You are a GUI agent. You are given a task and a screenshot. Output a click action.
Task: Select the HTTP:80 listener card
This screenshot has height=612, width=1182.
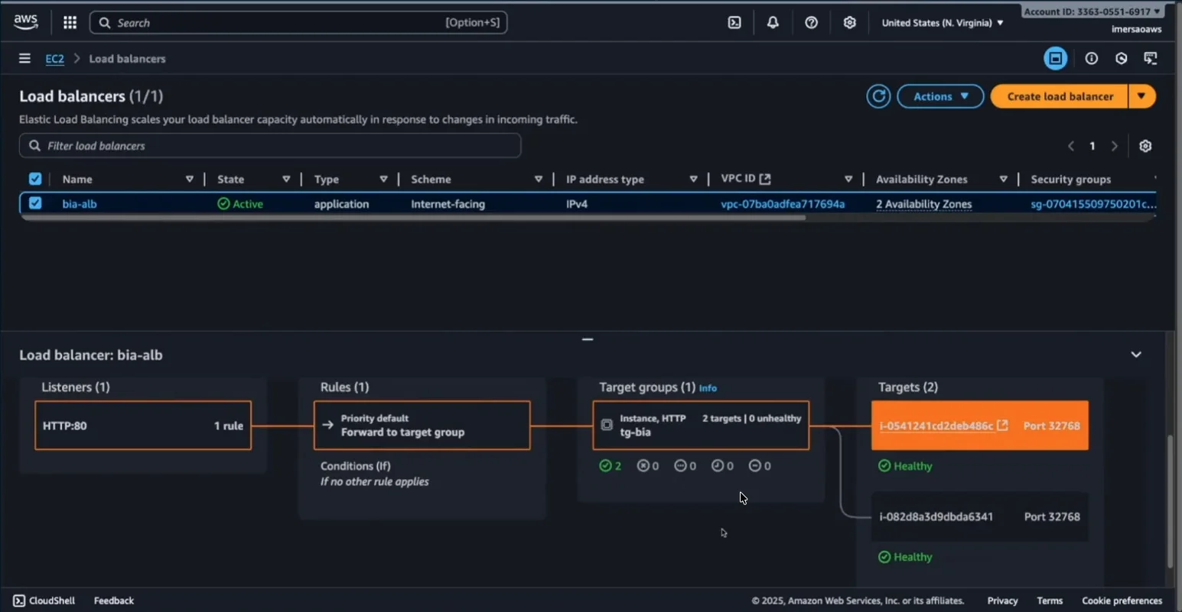(x=143, y=426)
